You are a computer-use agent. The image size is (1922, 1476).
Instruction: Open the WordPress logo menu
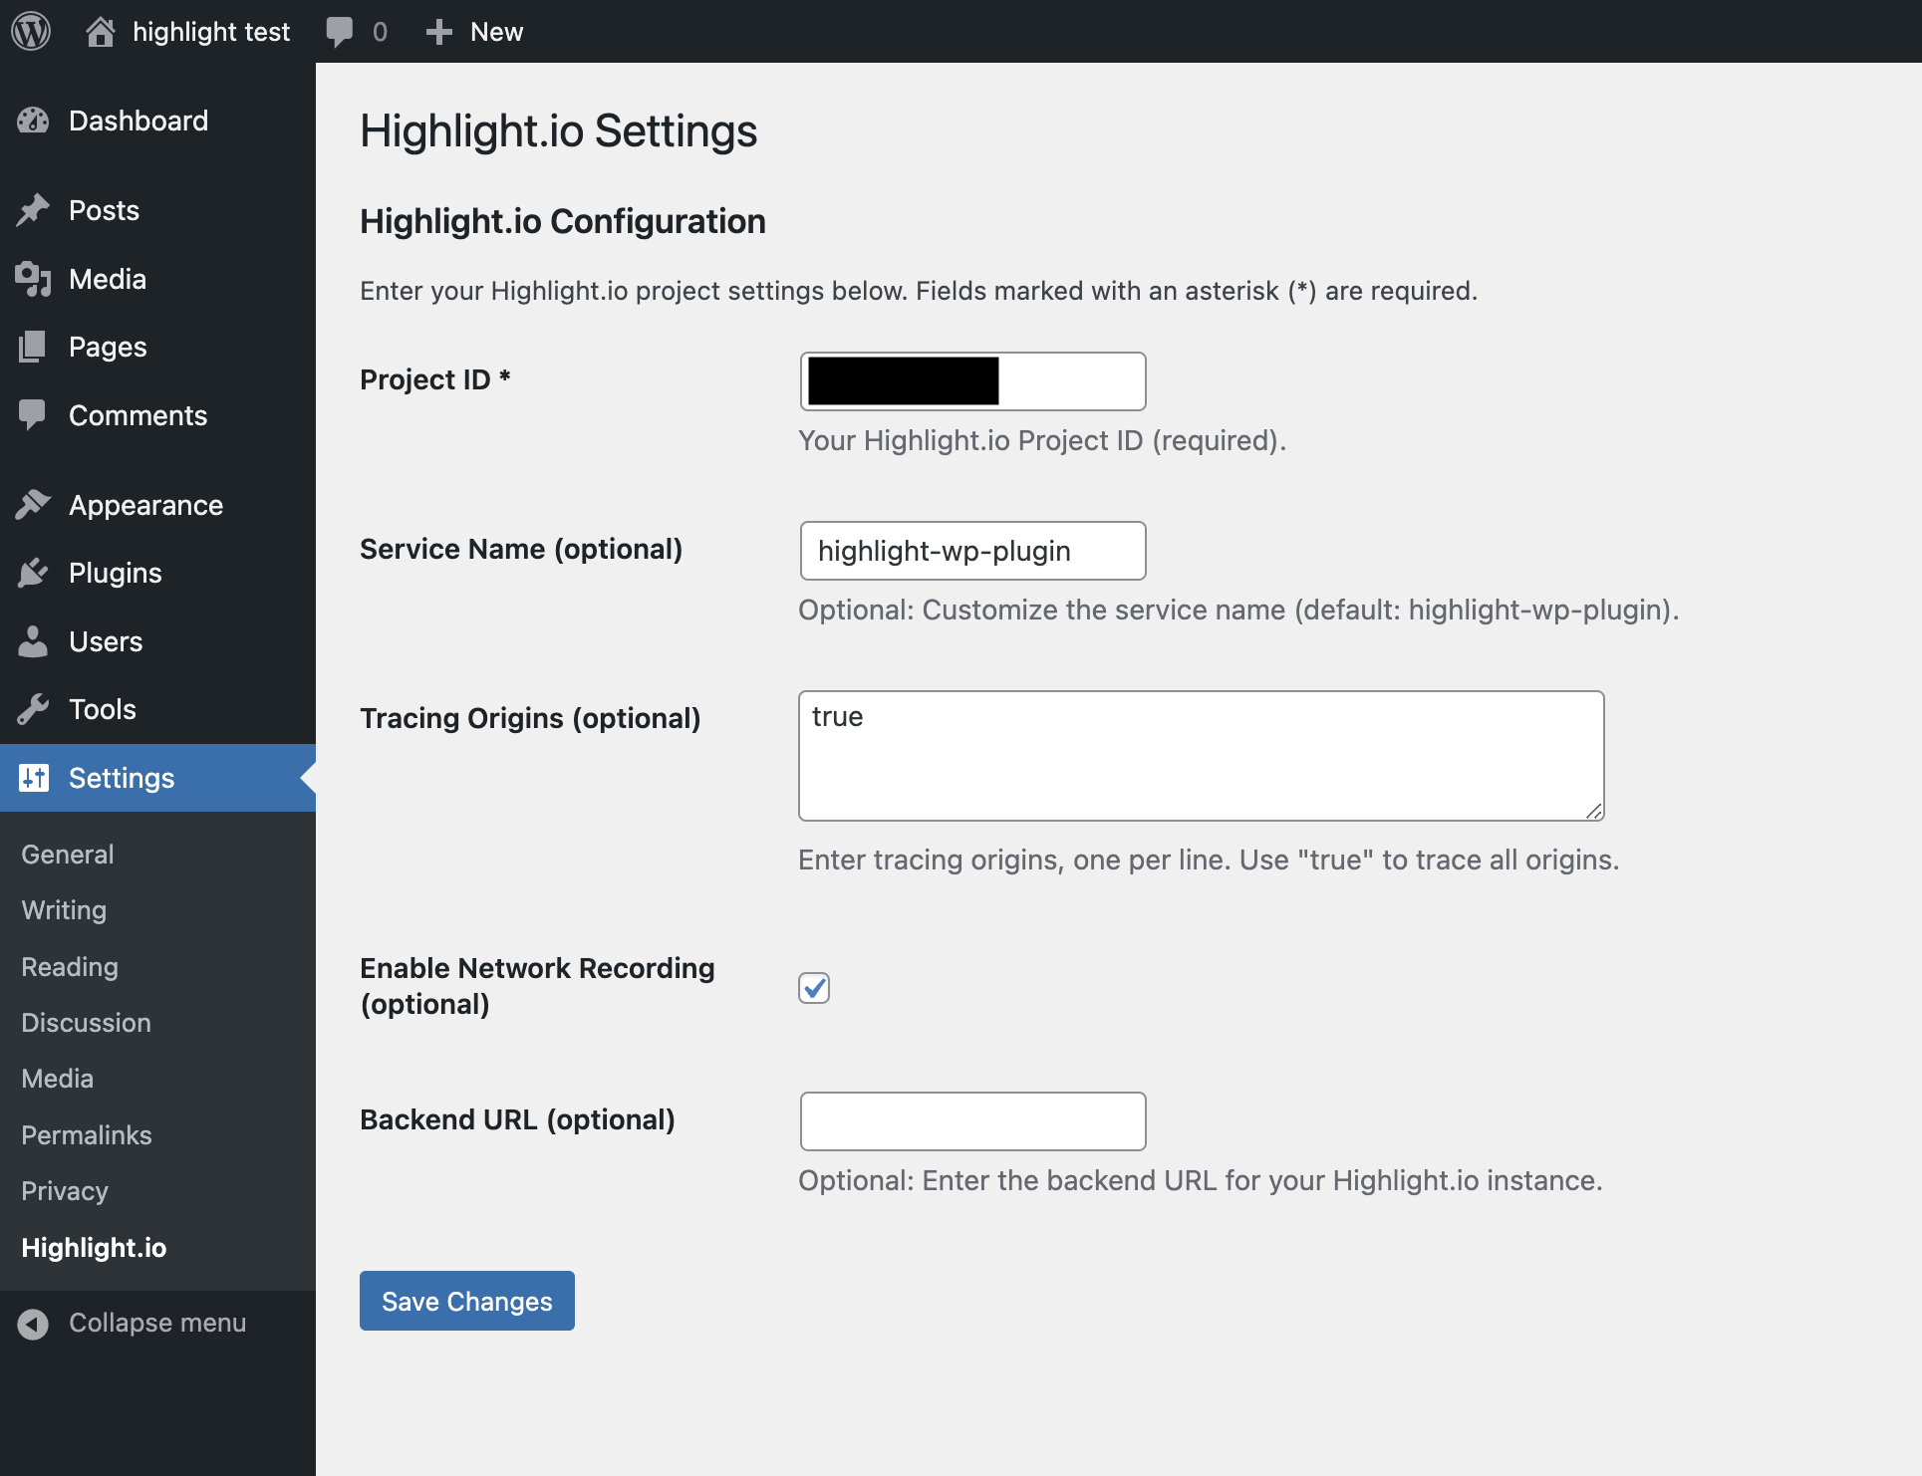point(31,31)
